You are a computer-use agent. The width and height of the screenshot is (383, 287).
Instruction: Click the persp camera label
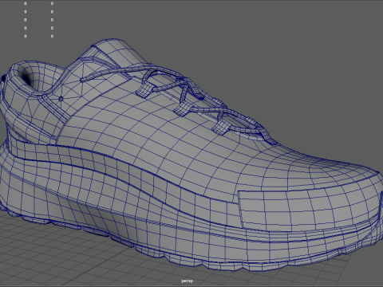pos(188,281)
